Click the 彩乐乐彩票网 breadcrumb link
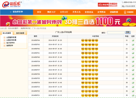136x98 pixels. click(x=13, y=28)
